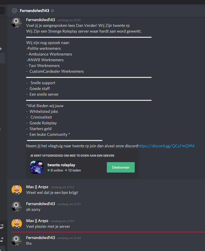The width and height of the screenshot is (205, 251).
Task: Click the screen share icon in the left panel
Action: pos(2,226)
